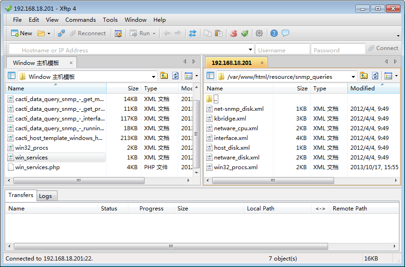The image size is (405, 267).
Task: Sort local files by Name column
Action: point(56,89)
